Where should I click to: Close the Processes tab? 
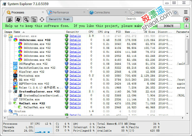pyautogui.click(x=43, y=12)
